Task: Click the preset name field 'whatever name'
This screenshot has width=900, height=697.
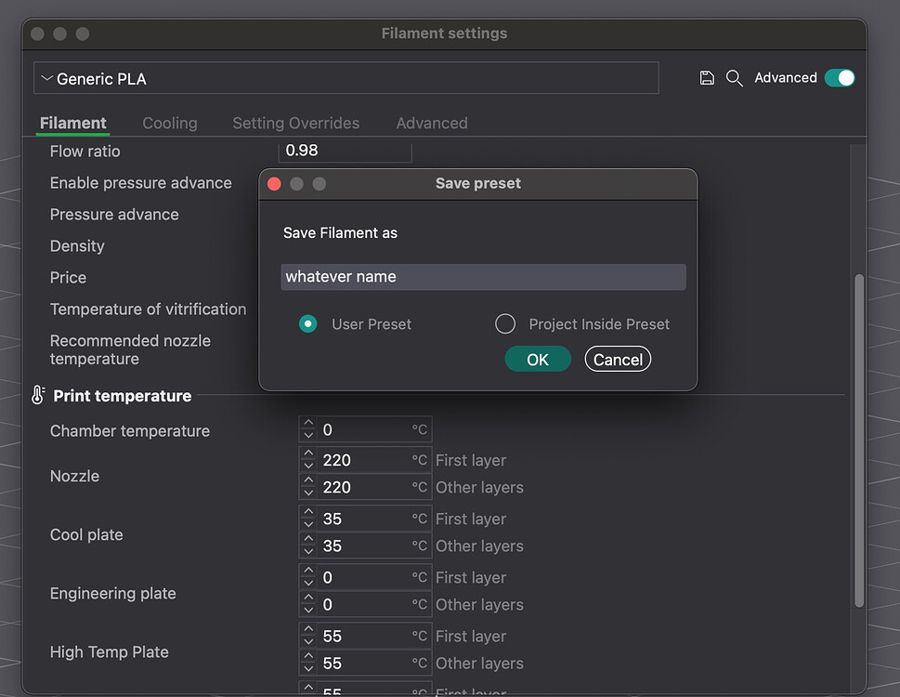Action: (x=483, y=277)
